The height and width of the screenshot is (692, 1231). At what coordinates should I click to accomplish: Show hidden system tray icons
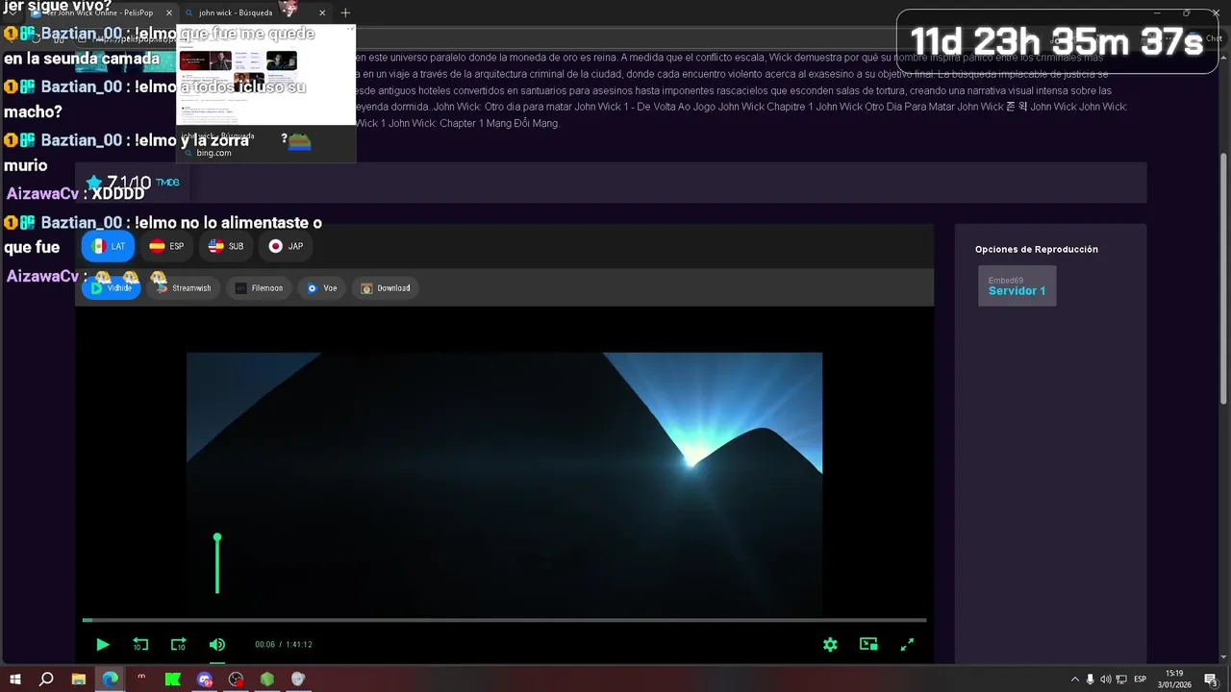tap(1074, 680)
